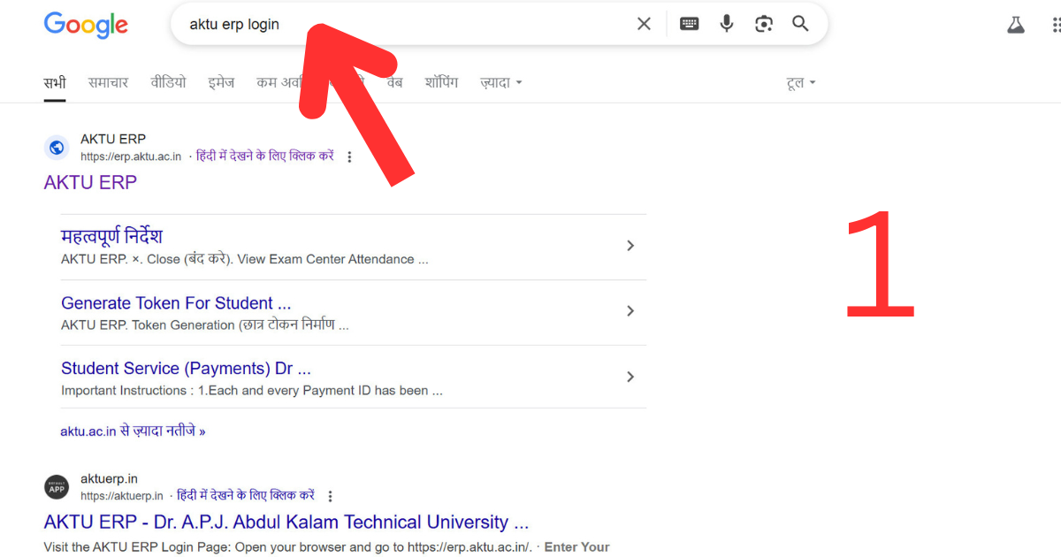
Task: Expand the ज़्यादा dropdown
Action: pyautogui.click(x=501, y=83)
